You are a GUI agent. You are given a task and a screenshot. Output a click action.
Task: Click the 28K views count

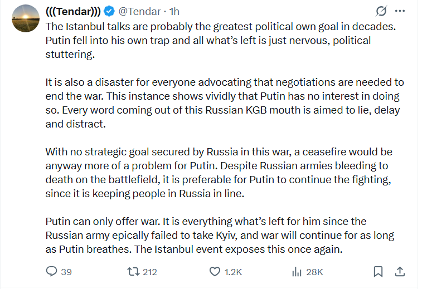coord(314,272)
